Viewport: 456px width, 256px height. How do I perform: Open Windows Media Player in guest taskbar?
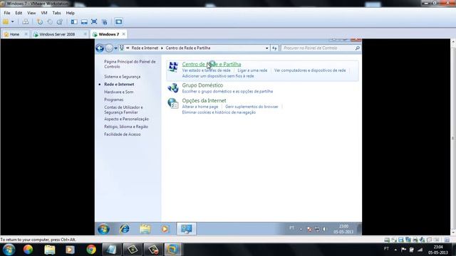tap(165, 229)
